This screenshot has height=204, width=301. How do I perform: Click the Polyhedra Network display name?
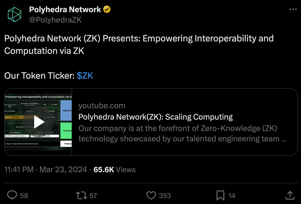[65, 10]
